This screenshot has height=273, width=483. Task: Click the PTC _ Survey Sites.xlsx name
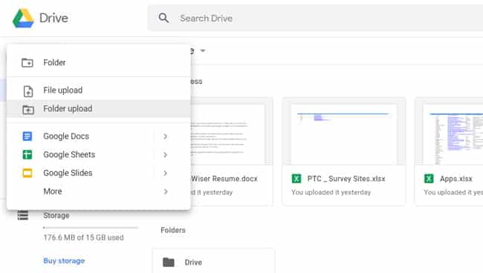coord(346,179)
